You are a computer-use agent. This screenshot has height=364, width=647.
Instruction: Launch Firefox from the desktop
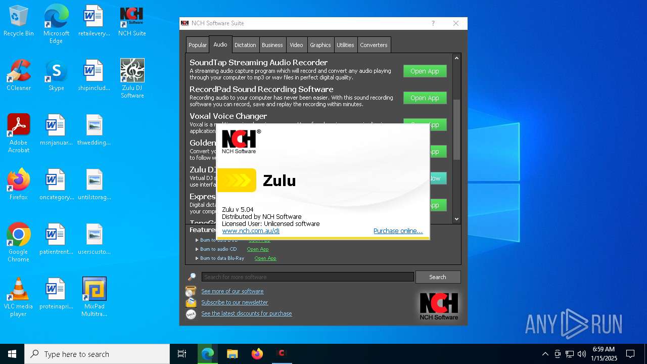(x=19, y=185)
